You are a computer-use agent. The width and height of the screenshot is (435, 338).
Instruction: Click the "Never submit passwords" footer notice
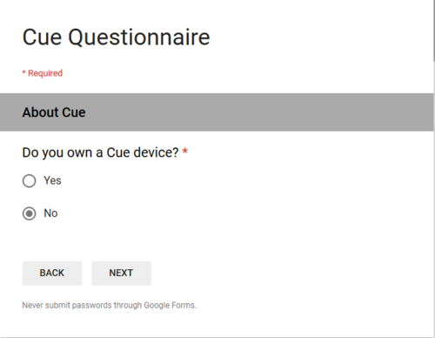pyautogui.click(x=110, y=306)
